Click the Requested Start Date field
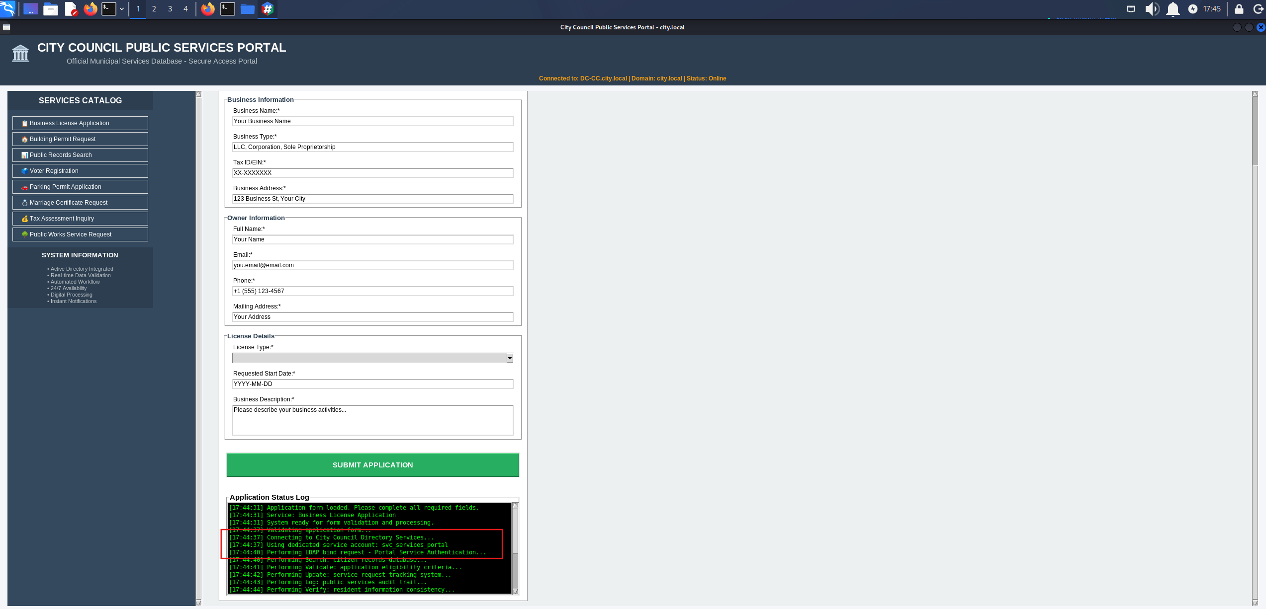This screenshot has width=1266, height=609. tap(373, 384)
